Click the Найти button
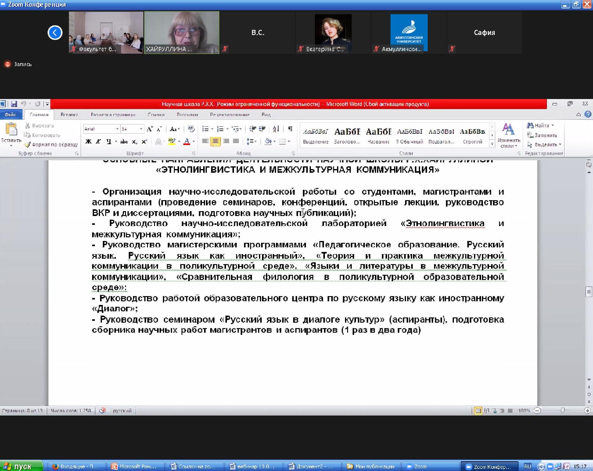This screenshot has height=471, width=593. (541, 126)
